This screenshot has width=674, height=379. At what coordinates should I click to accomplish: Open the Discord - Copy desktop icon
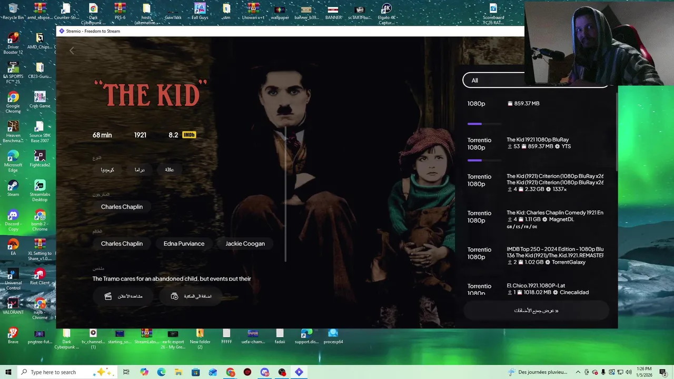click(x=13, y=220)
